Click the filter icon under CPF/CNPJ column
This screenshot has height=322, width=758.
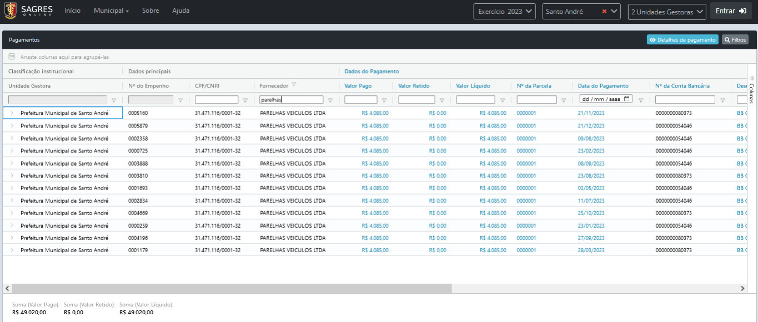(x=245, y=100)
